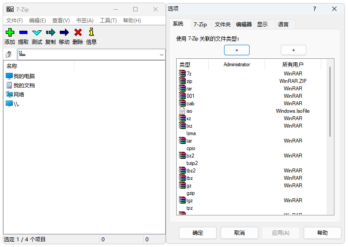
Task: Click the WinRAR icon beside gz
Action: point(182,186)
